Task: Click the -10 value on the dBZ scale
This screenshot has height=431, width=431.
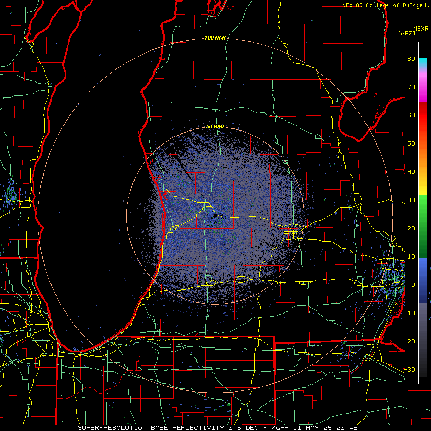Action: 409,313
